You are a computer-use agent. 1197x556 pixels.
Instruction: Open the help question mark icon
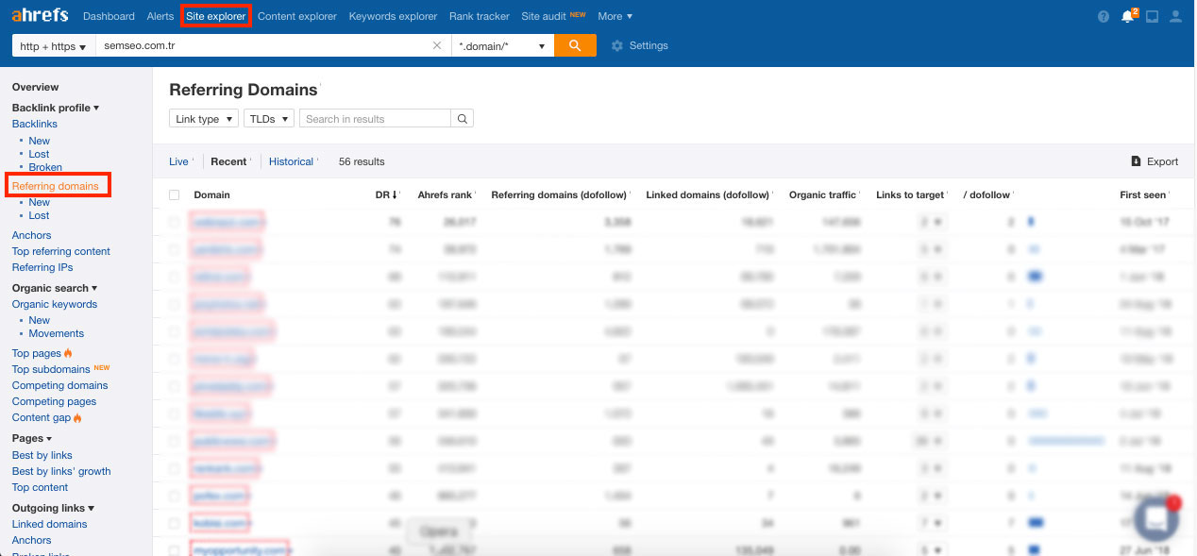click(x=1104, y=17)
